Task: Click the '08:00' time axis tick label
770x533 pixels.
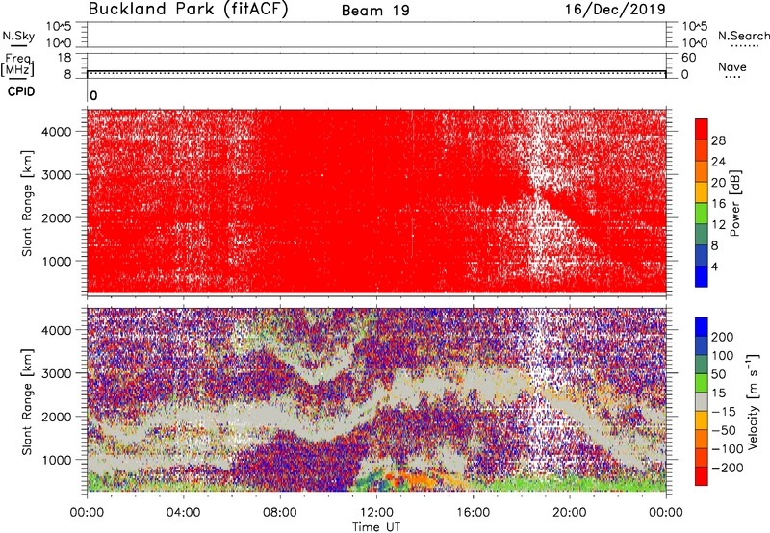Action: pyautogui.click(x=280, y=513)
